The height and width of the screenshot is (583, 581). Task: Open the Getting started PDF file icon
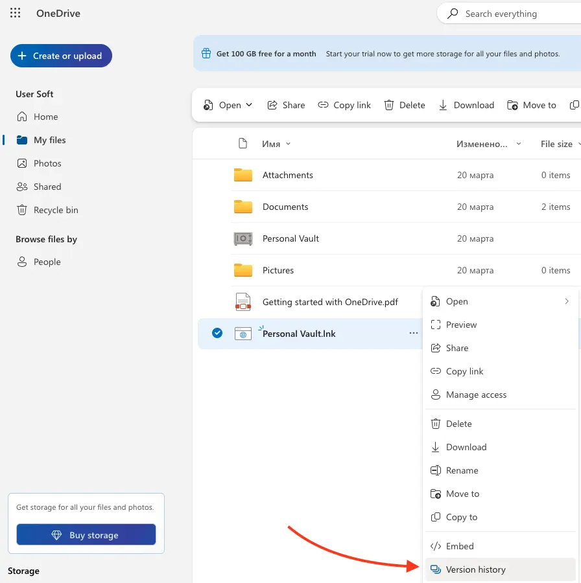pyautogui.click(x=243, y=302)
